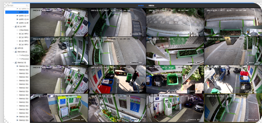Image resolution: width=262 pixels, height=123 pixels.
Task: Select feed showing parked cars in garage
Action: [175, 107]
